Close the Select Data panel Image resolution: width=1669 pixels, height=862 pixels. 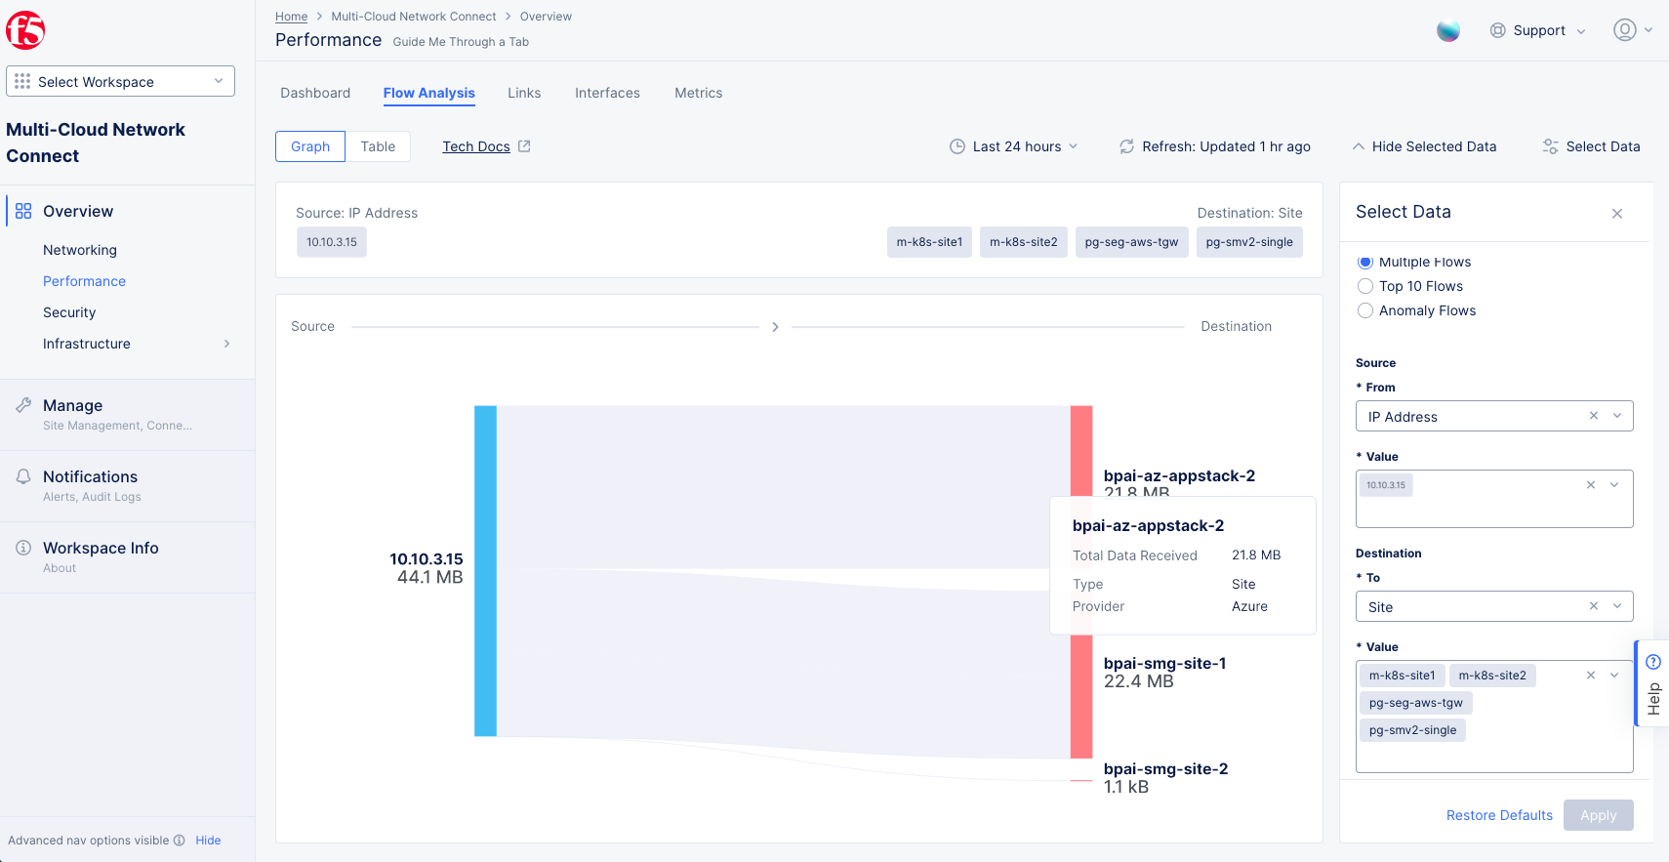pos(1617,214)
